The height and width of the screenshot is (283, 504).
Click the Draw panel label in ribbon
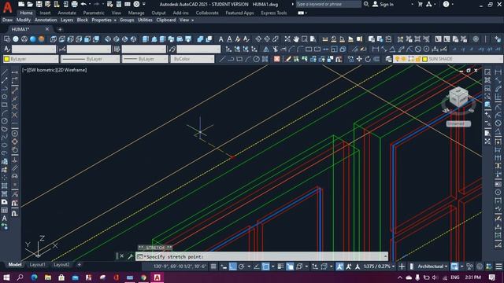(7, 20)
